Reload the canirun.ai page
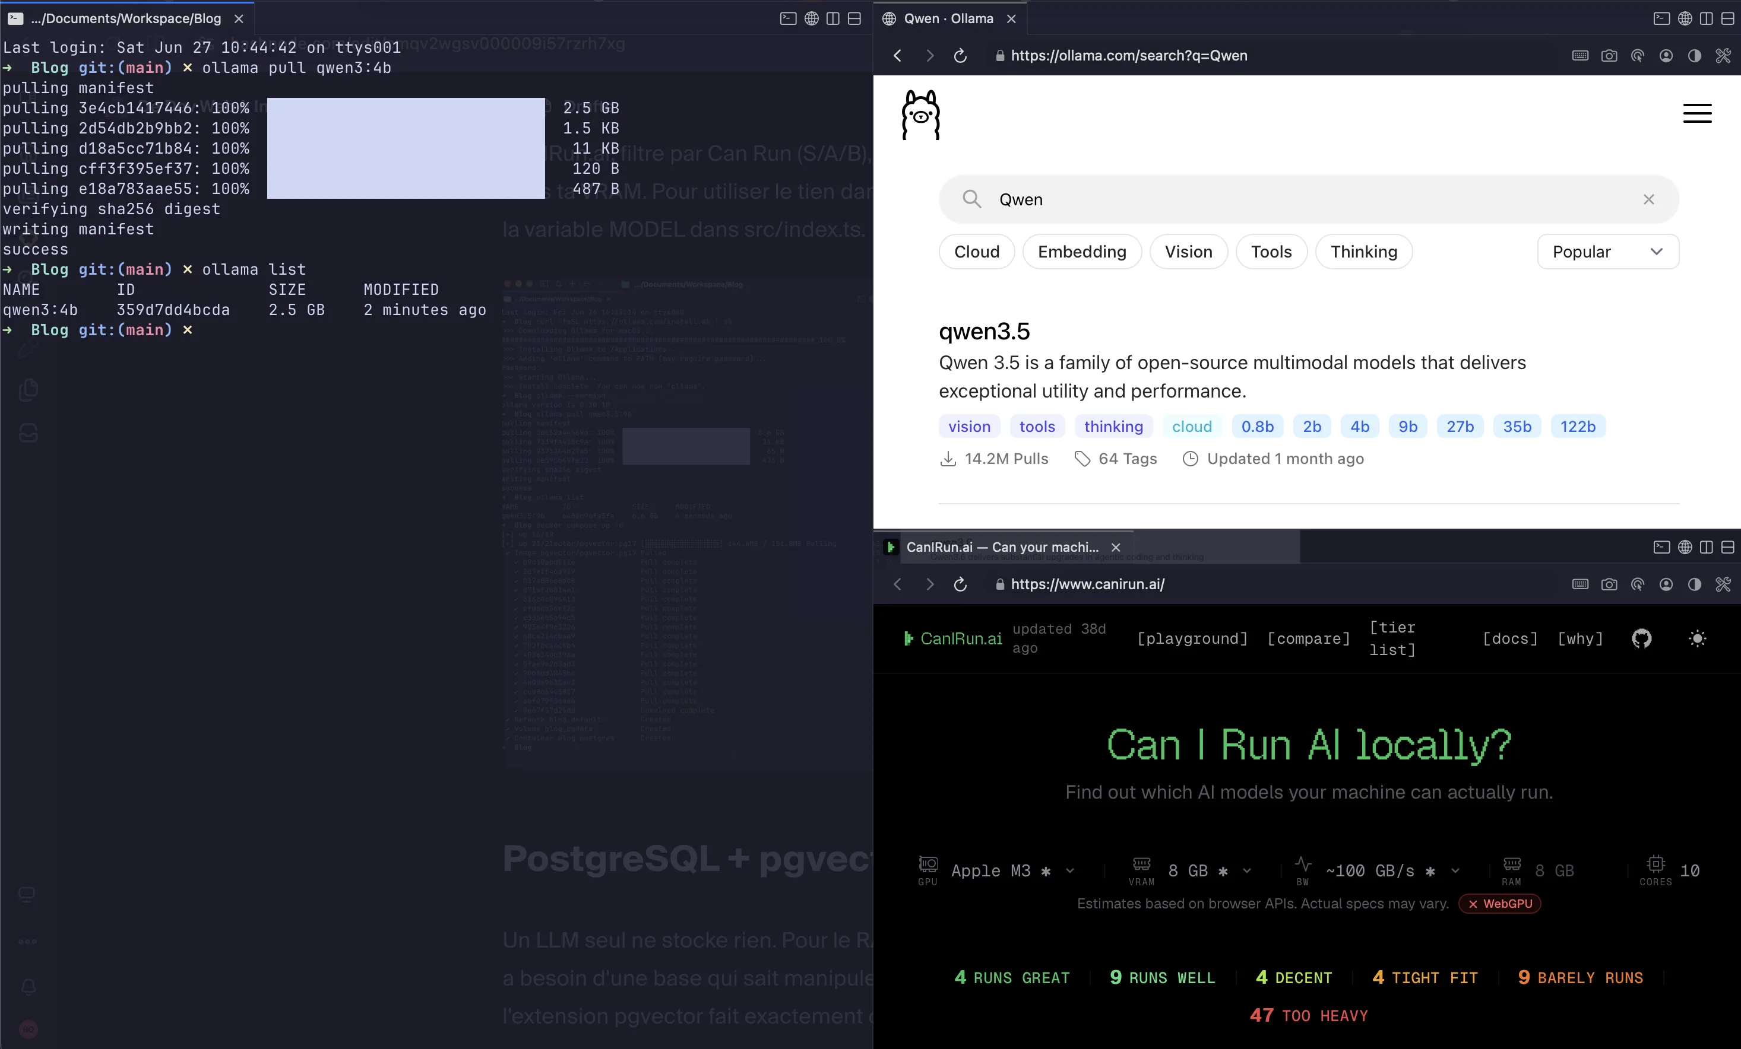Screen dimensions: 1741x1049 960,584
